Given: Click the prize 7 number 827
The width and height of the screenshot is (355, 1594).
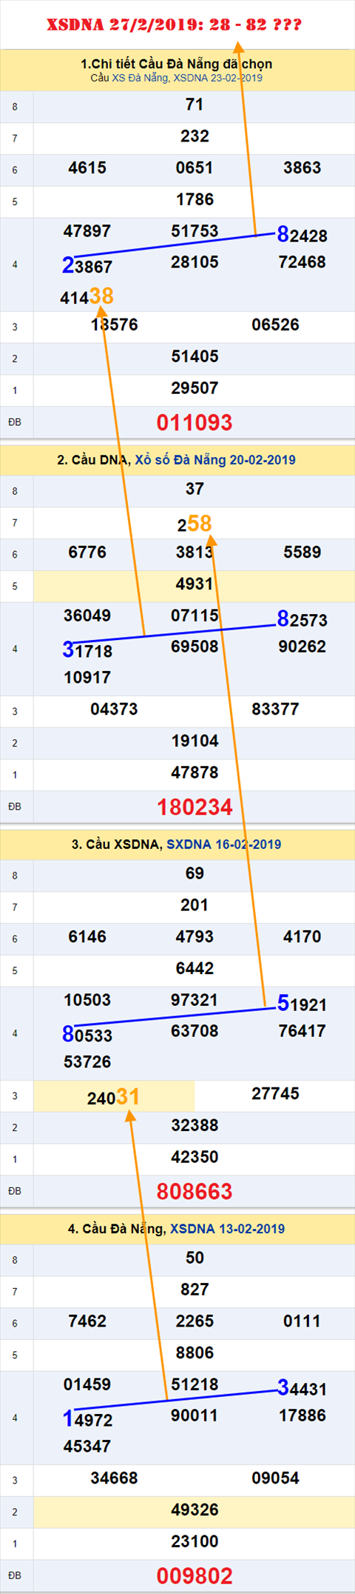Looking at the screenshot, I should (195, 1290).
